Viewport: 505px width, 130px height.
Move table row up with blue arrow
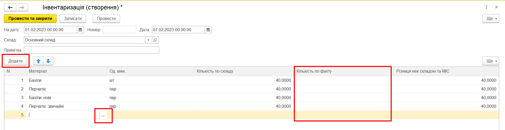[x=38, y=61]
